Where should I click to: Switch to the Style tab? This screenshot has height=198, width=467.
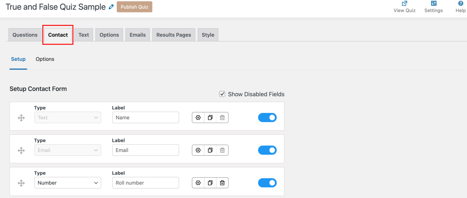coord(208,35)
